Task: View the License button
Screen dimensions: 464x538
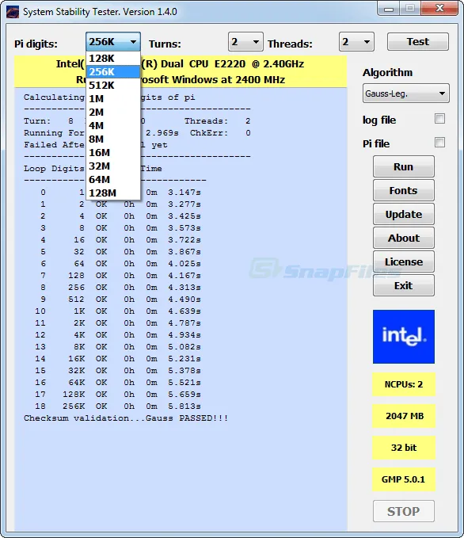Action: pos(404,261)
